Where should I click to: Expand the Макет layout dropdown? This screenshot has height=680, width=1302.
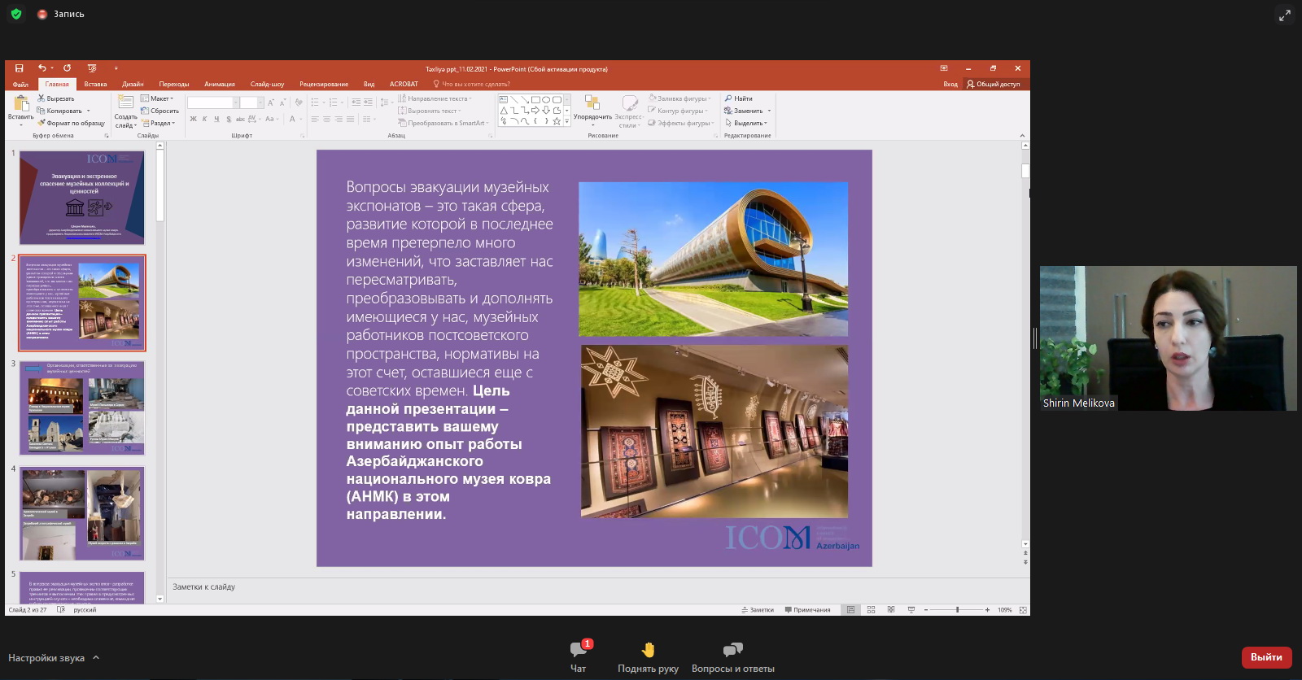(161, 98)
